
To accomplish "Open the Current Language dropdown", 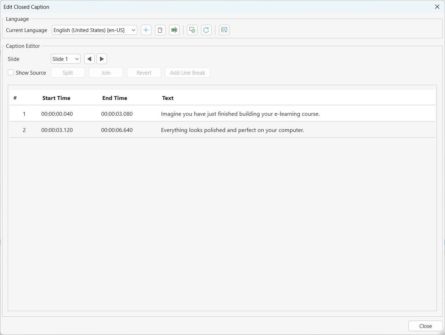I will click(x=94, y=30).
